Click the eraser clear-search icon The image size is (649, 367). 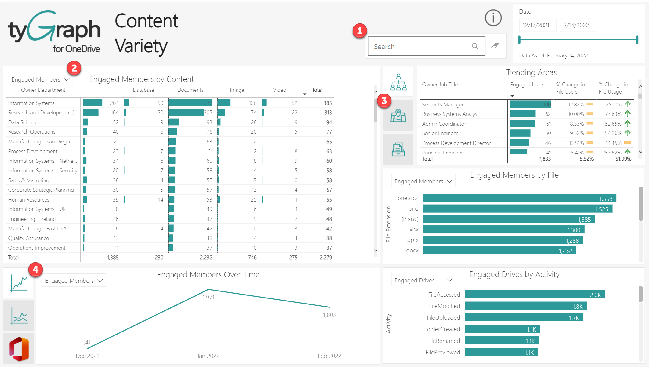click(x=495, y=46)
